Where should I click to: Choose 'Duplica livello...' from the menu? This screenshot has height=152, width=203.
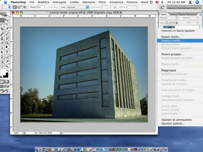point(172,41)
